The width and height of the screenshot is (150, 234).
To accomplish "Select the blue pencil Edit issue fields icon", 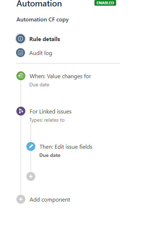I will point(31,147).
